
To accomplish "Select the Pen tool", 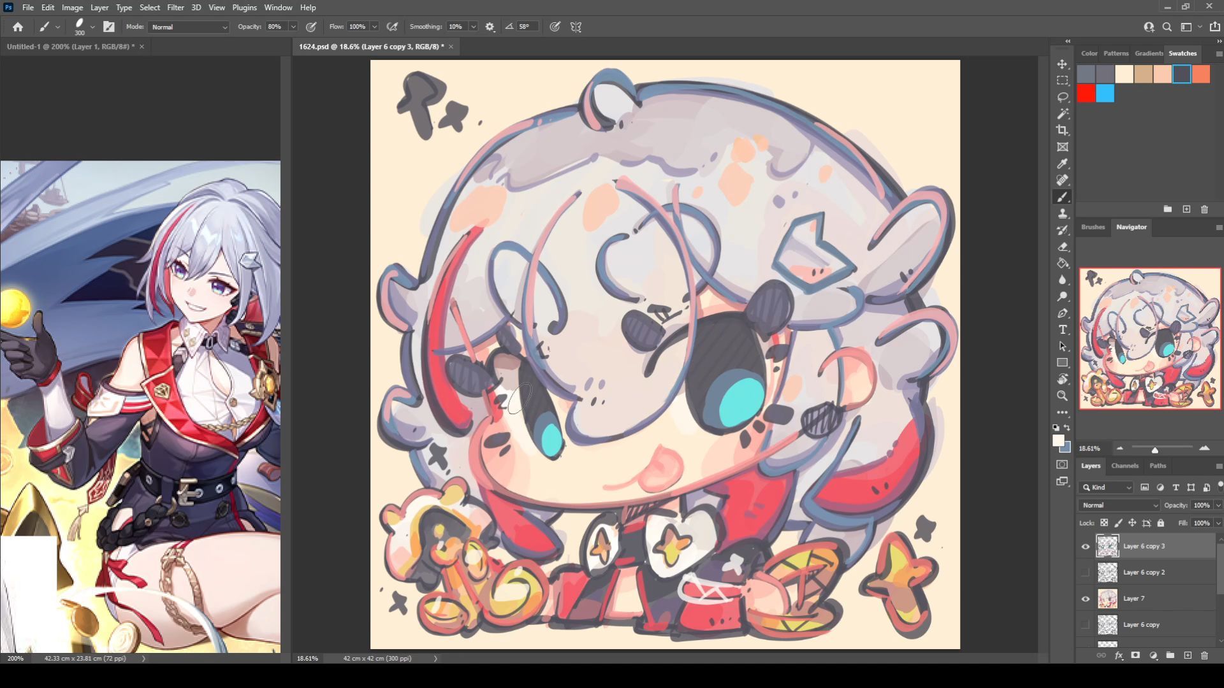I will click(x=1062, y=313).
